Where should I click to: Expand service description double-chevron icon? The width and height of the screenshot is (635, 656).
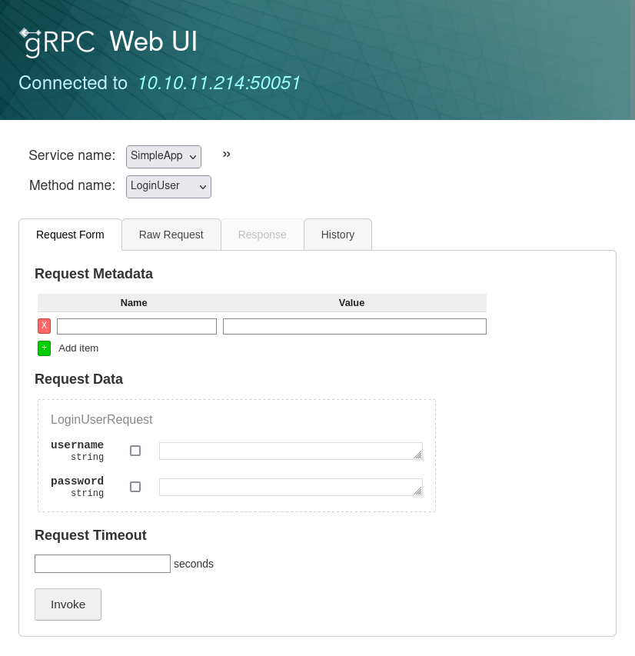[x=227, y=155]
